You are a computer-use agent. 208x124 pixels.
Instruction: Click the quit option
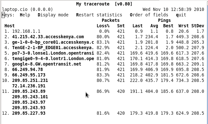[181, 15]
